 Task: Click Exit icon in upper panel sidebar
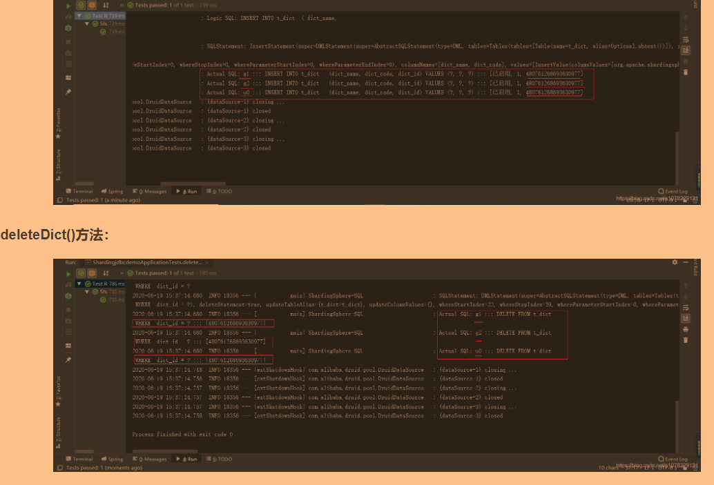[68, 64]
